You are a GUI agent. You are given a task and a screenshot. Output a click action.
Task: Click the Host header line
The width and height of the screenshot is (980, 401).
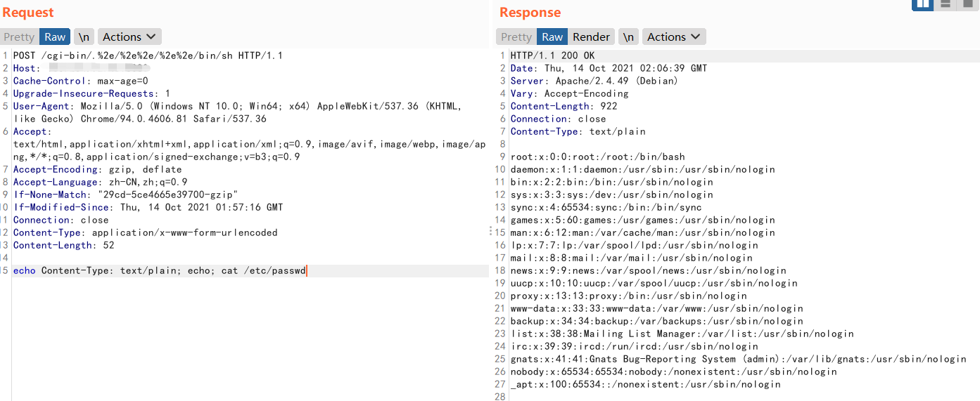(x=82, y=68)
